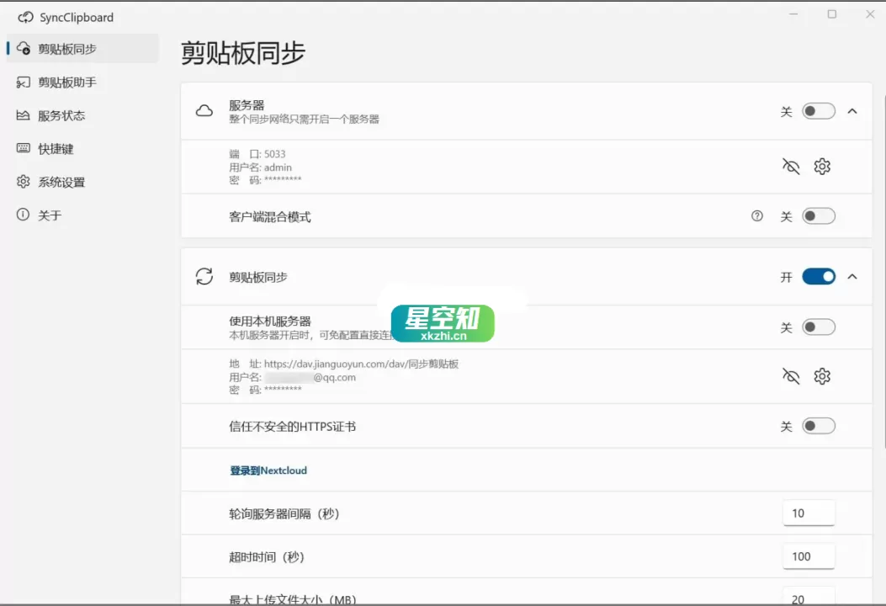Enable the 服务器 switch
The image size is (886, 606).
(817, 110)
